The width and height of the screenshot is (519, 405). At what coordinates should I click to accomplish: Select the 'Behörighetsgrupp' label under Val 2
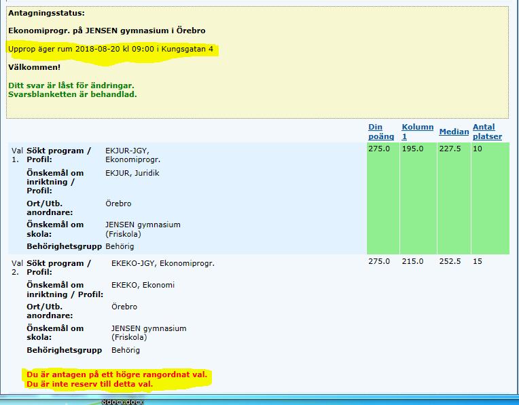click(x=65, y=350)
